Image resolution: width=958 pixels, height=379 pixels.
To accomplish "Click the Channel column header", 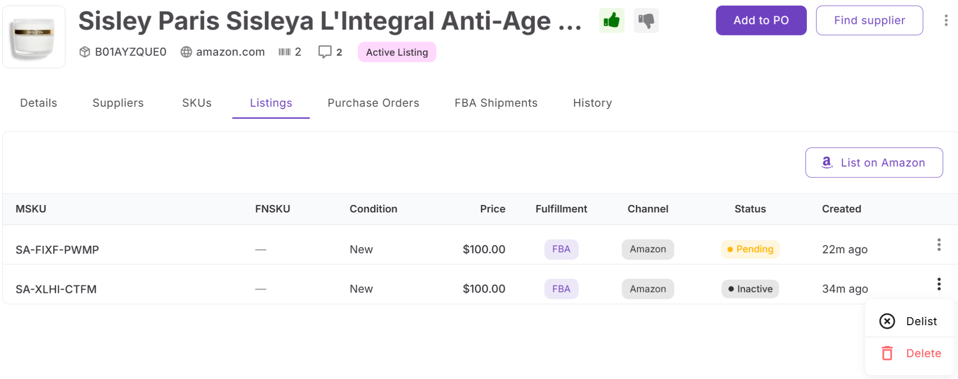I will pos(648,209).
